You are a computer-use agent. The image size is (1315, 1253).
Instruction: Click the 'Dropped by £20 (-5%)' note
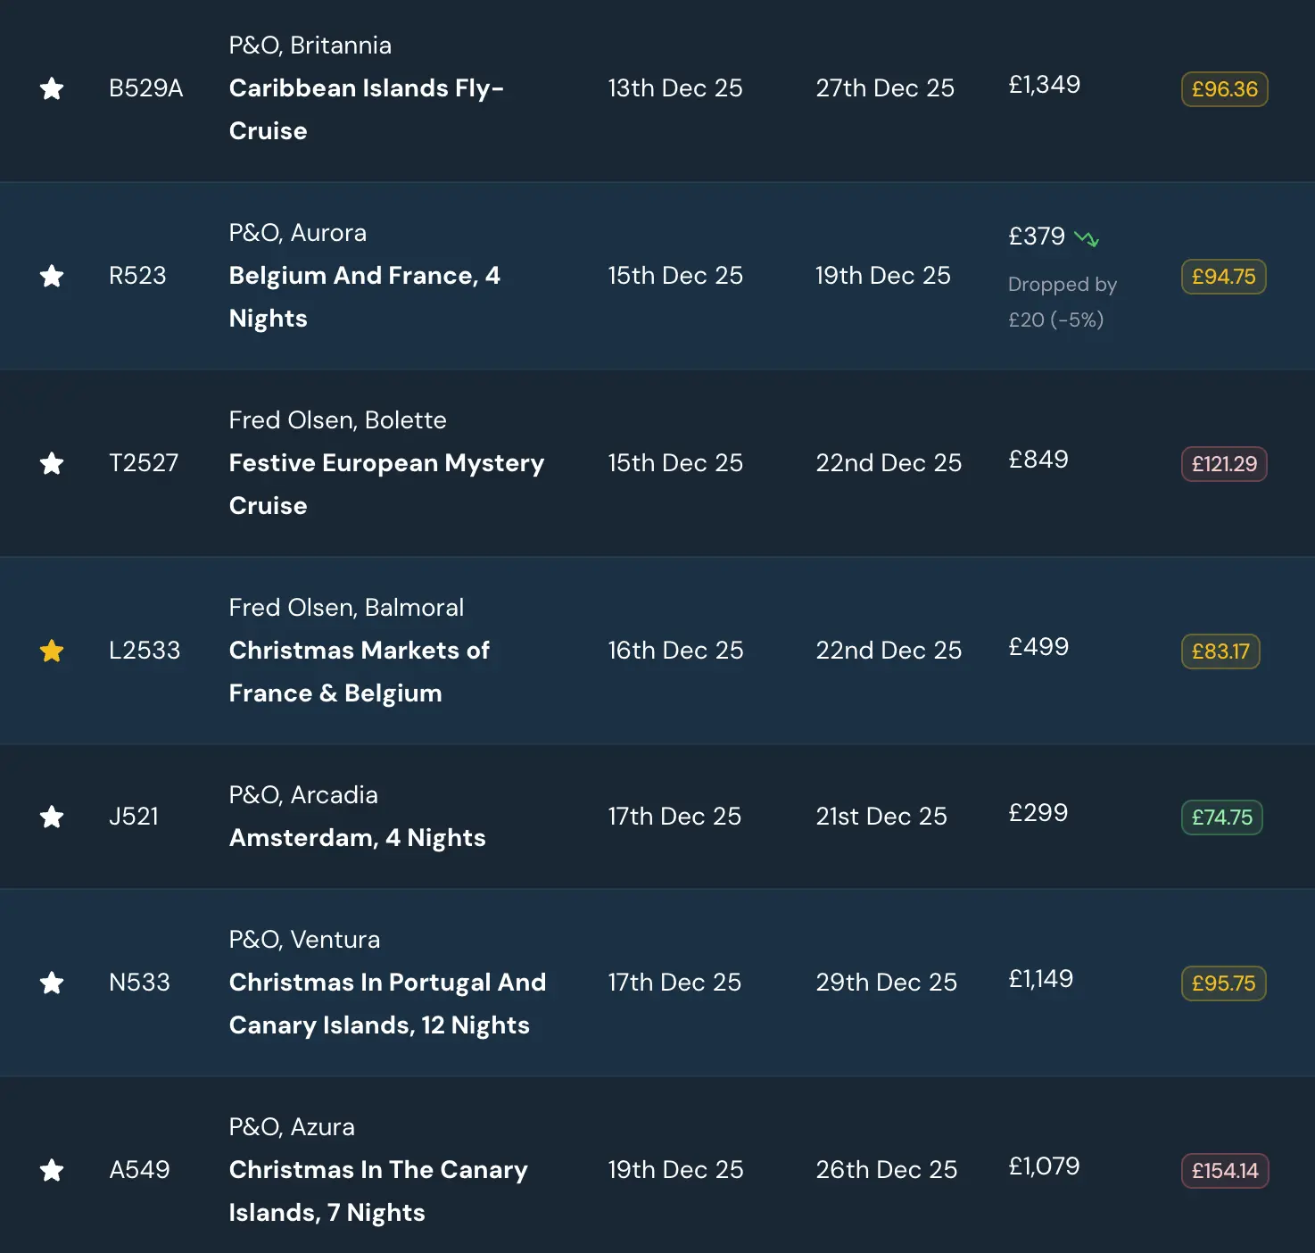tap(1062, 302)
